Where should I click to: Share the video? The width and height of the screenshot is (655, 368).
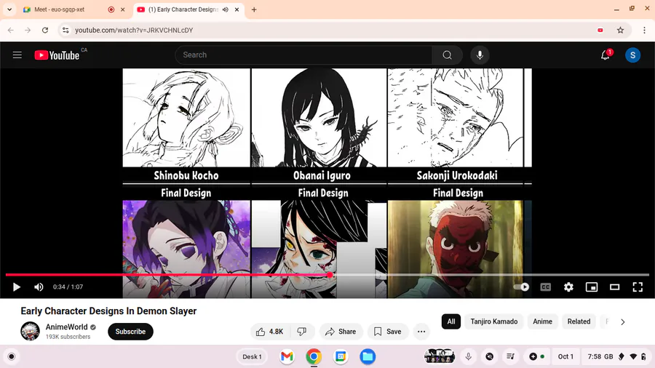pos(341,332)
